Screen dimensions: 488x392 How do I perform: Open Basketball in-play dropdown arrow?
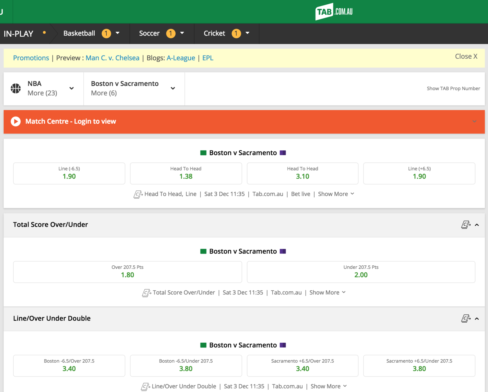118,33
